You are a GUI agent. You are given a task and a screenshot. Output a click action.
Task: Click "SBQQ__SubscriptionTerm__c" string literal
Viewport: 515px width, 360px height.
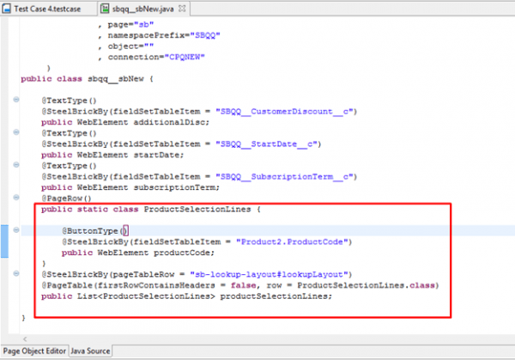pos(284,176)
